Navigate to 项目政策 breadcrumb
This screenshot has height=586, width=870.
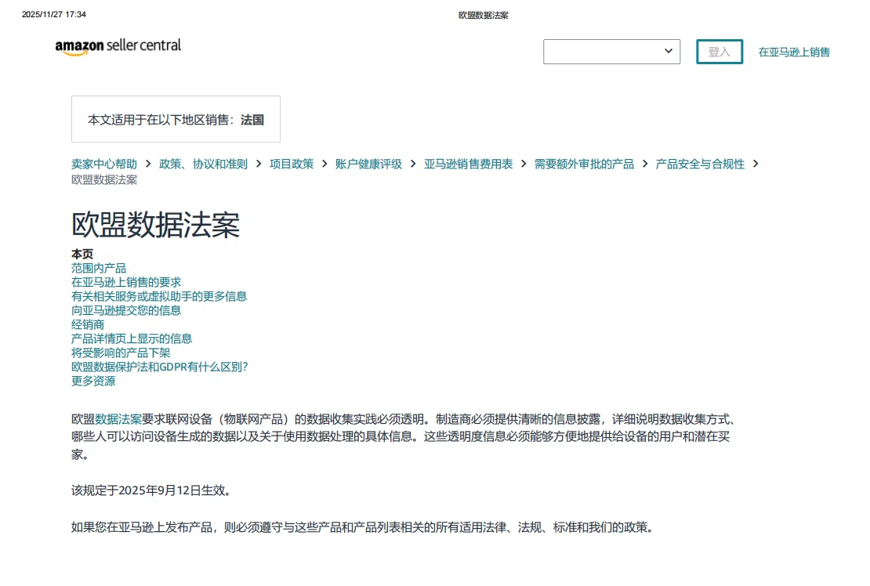pos(292,164)
